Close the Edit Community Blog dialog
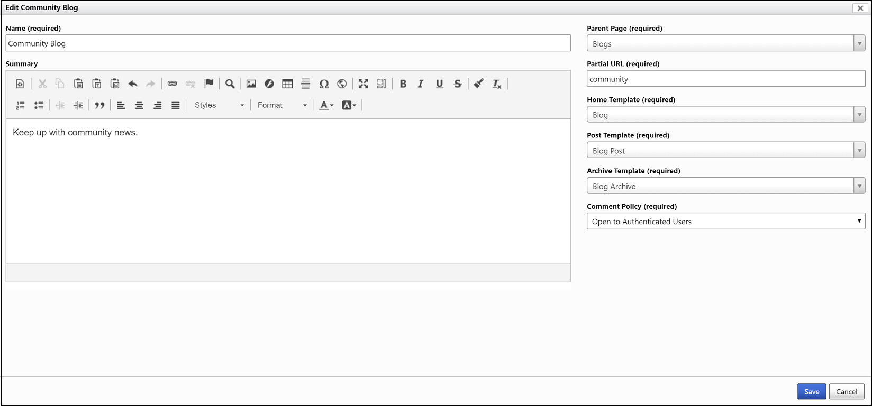 tap(860, 8)
